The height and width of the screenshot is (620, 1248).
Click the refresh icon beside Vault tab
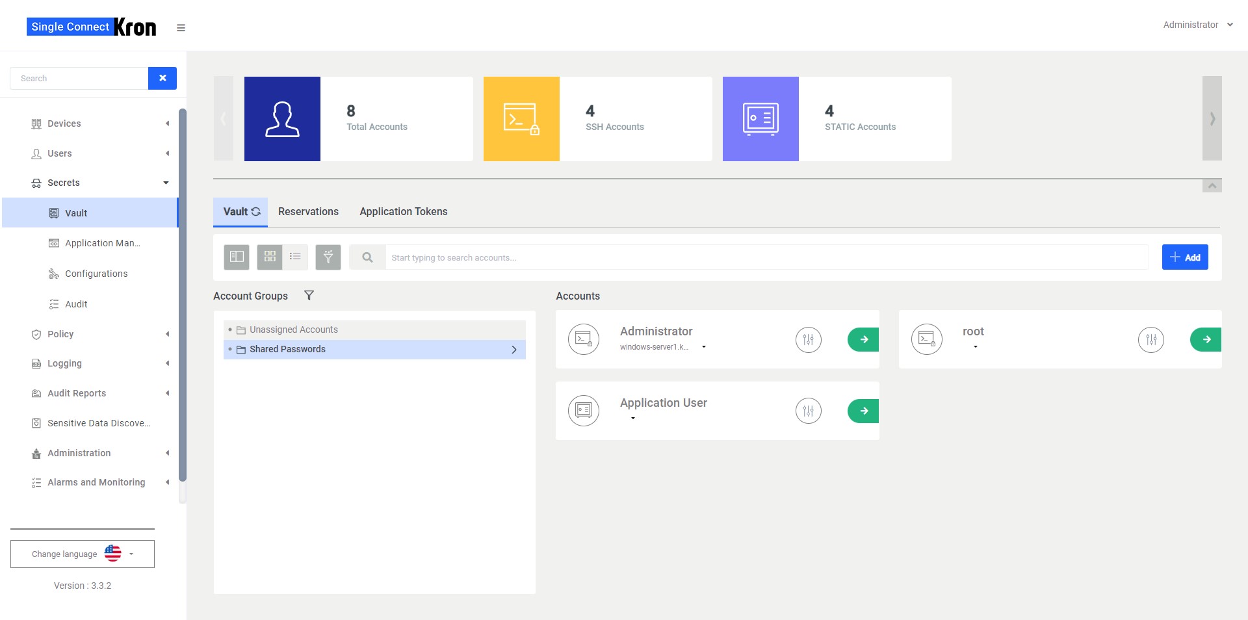pos(256,211)
